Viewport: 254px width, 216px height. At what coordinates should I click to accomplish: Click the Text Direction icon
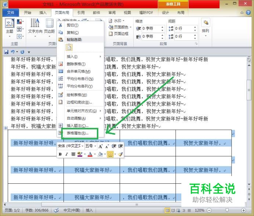(x=35, y=23)
